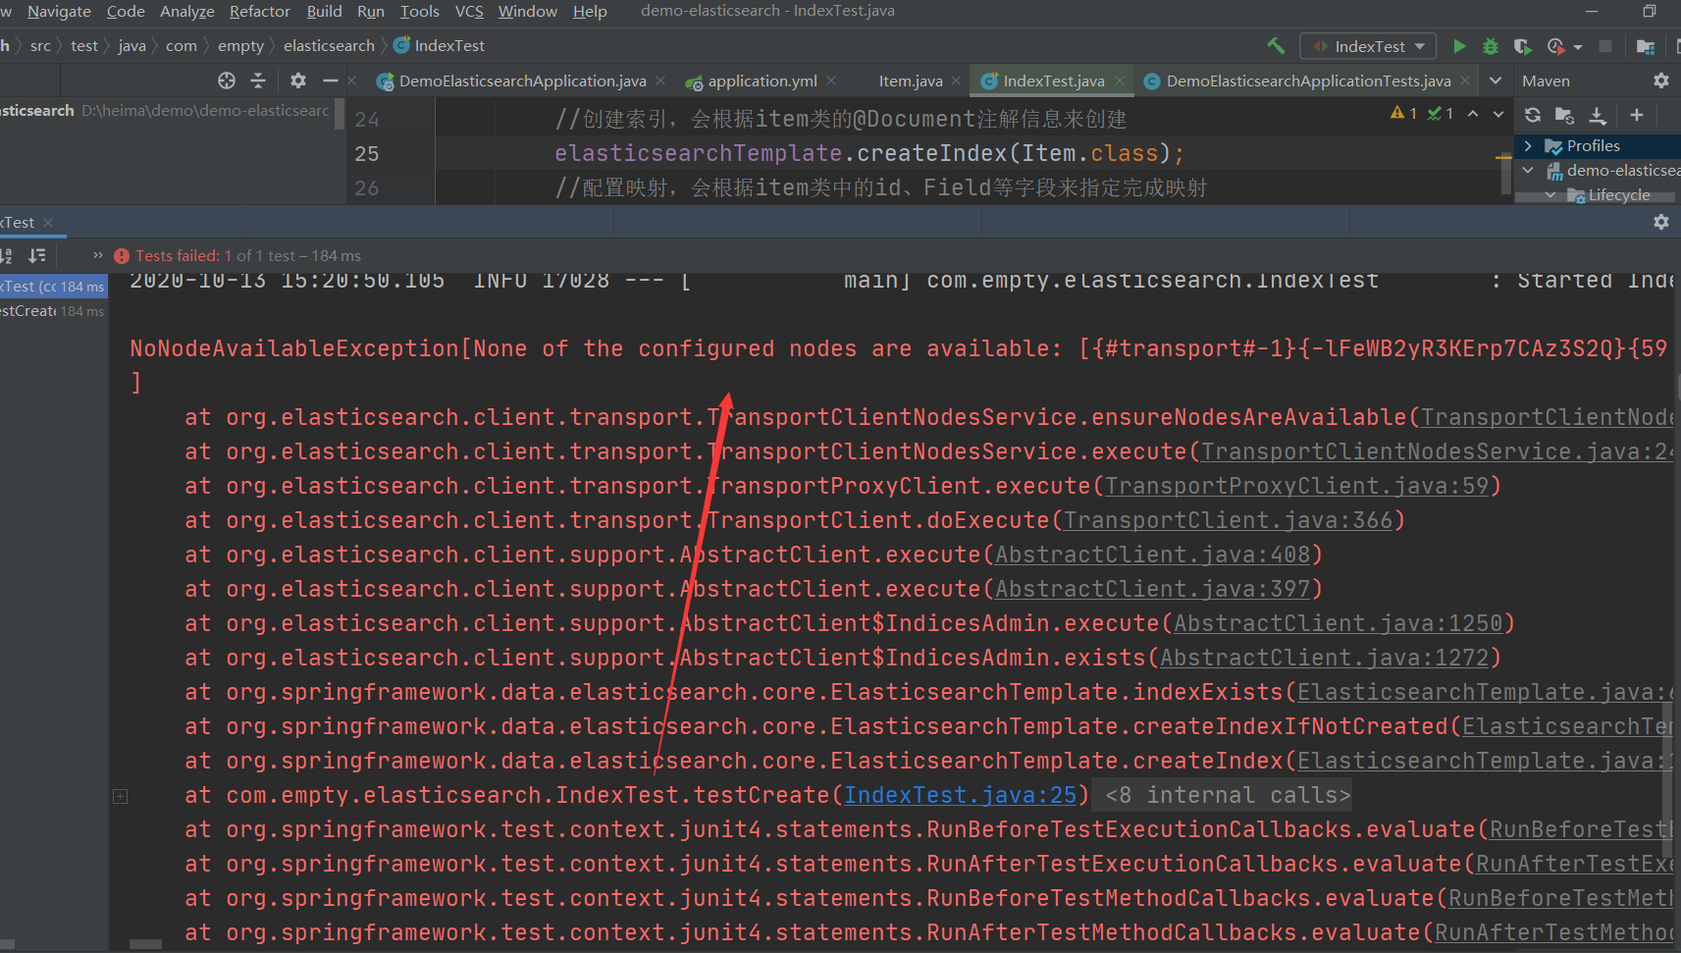Run IndexTest with the green play button
The height and width of the screenshot is (953, 1681).
pyautogui.click(x=1459, y=46)
